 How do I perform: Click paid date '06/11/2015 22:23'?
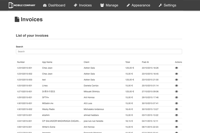pos(150,127)
